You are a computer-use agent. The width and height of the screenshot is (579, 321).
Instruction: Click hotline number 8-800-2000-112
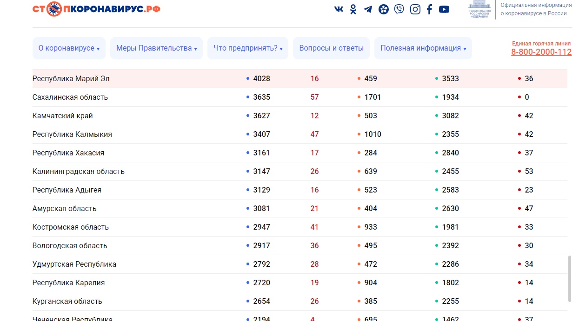[541, 52]
